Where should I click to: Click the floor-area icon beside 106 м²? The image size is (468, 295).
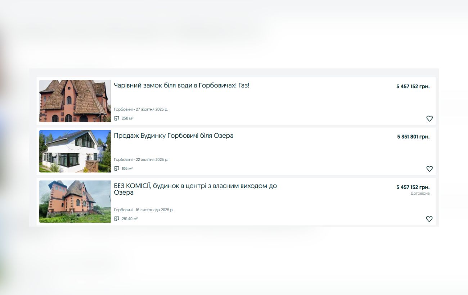click(117, 169)
